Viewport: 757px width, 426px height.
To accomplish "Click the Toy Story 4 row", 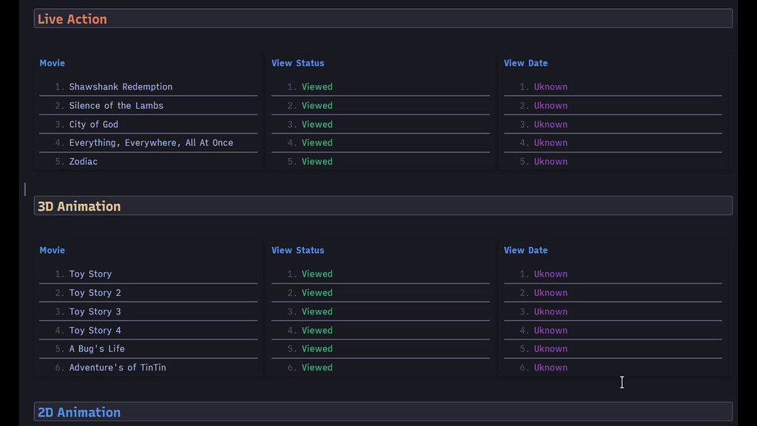I will (x=95, y=330).
